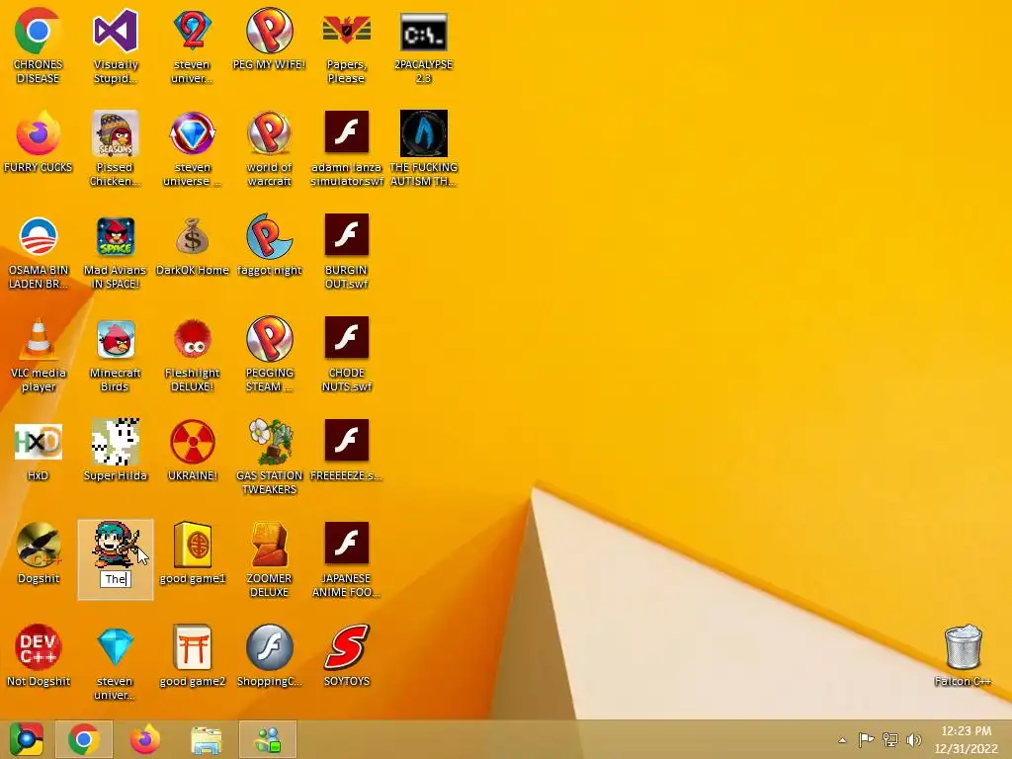Open the Mad Avians IN SPACE! icon
This screenshot has width=1012, height=759.
(x=116, y=236)
